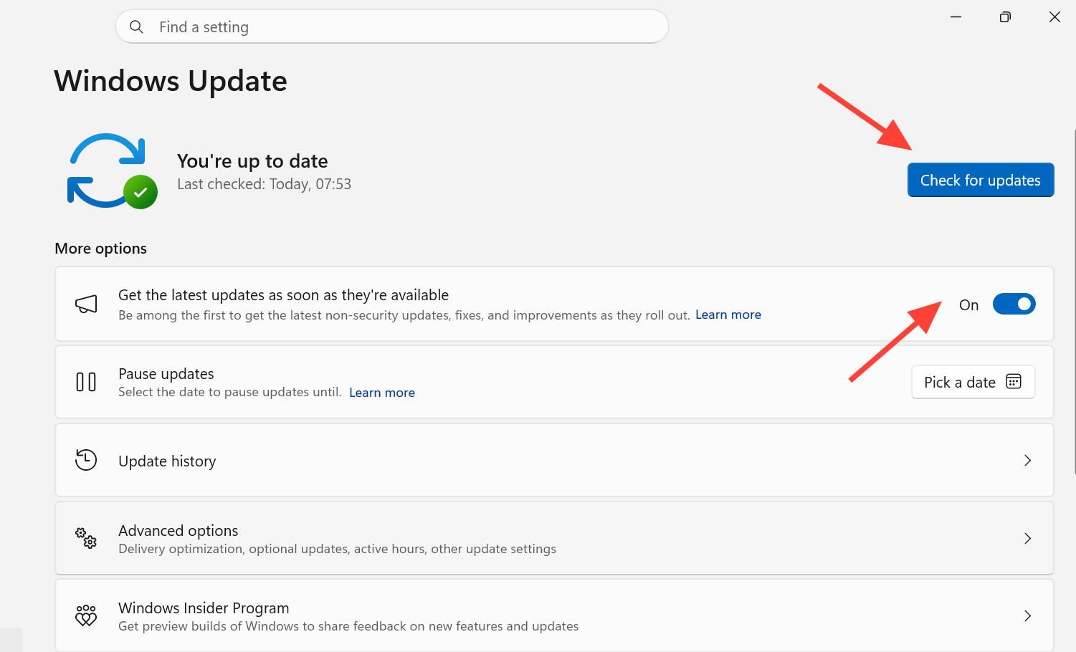
Task: Open Learn more link for latest updates
Action: tap(728, 315)
